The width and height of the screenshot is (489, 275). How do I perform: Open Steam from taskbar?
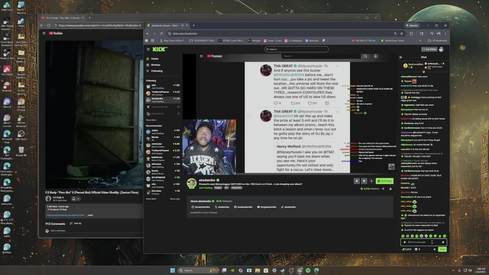click(x=283, y=270)
